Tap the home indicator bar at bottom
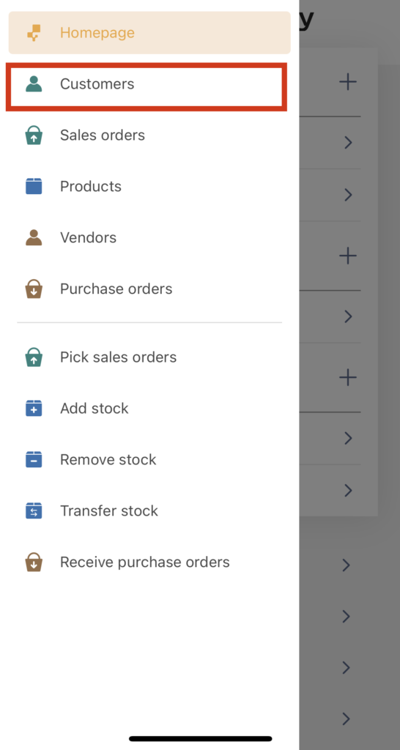 [x=201, y=738]
